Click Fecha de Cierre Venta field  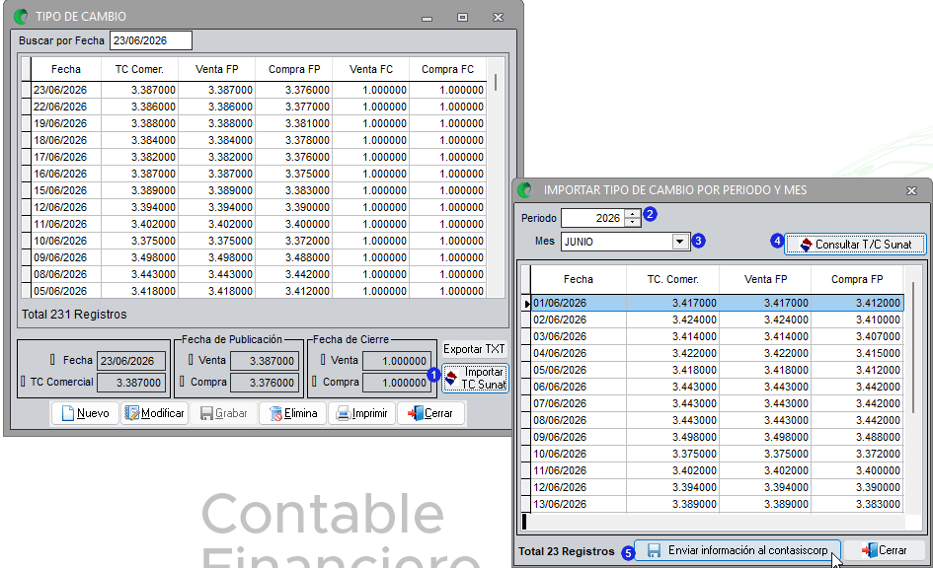(397, 361)
